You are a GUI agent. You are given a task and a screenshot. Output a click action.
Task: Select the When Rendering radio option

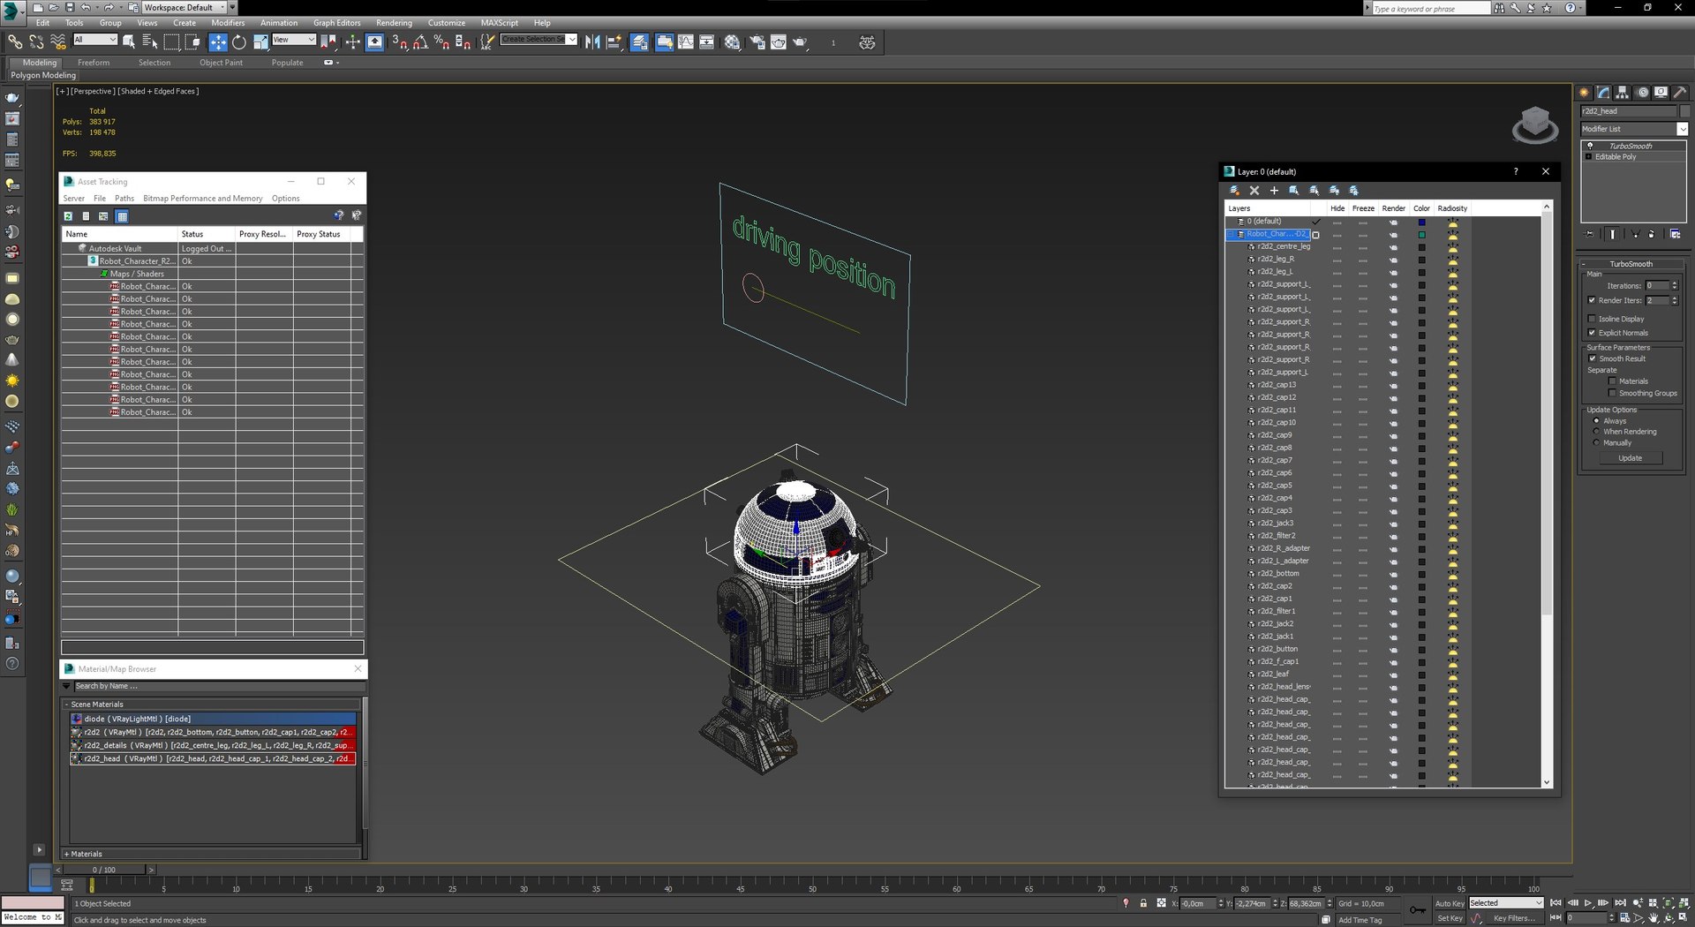pyautogui.click(x=1596, y=432)
